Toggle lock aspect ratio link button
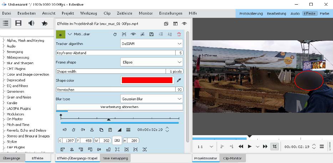Screen dimensions: 333x163 (117, 140)
